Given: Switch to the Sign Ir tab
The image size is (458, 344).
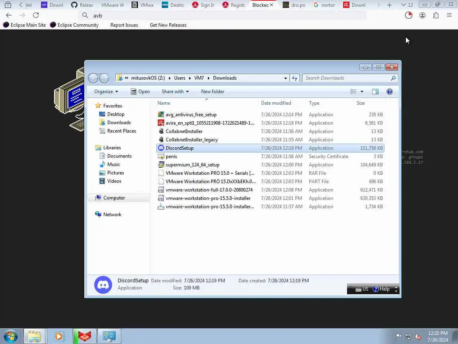Looking at the screenshot, I should [x=203, y=5].
